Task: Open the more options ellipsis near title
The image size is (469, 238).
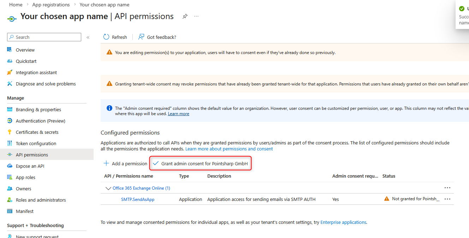Action: (x=196, y=17)
